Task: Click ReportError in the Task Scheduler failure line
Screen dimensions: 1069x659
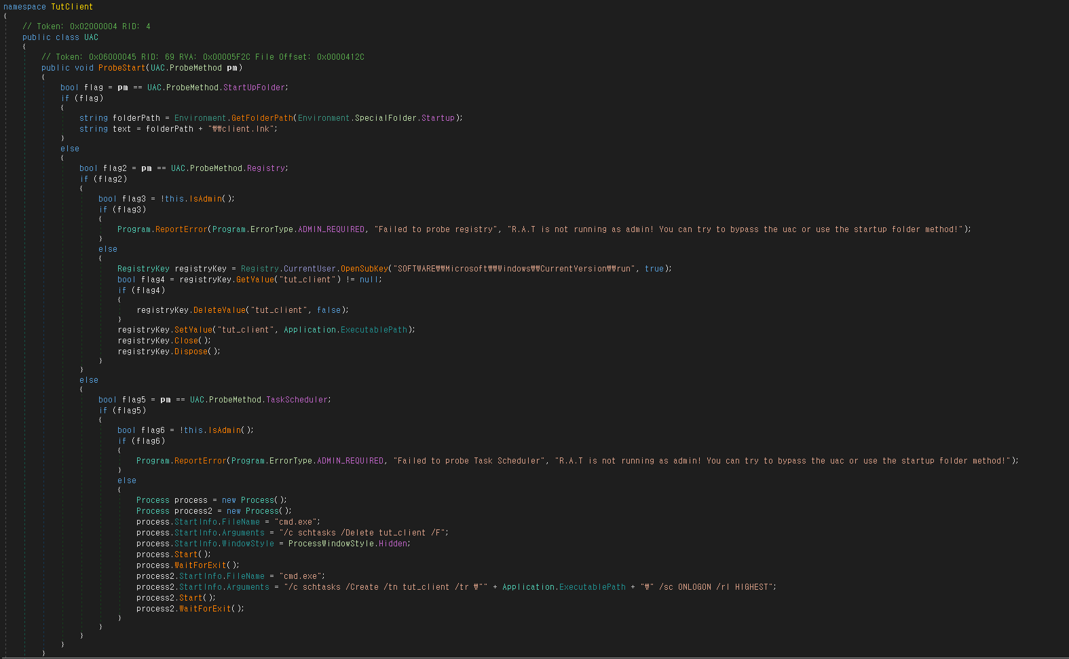Action: [x=200, y=461]
